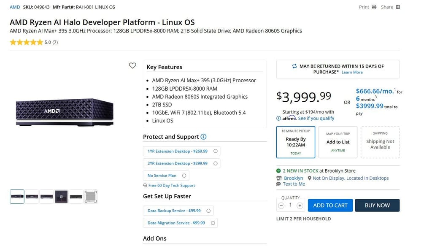The image size is (432, 246).
Task: Select 1YR Extension Desktop $269.99 plan
Action: click(x=181, y=151)
